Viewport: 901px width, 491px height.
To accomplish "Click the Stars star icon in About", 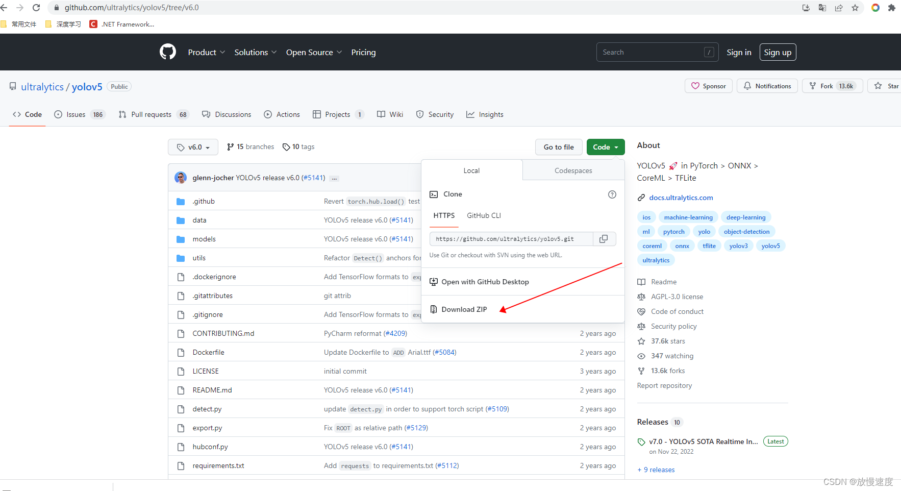I will pos(641,341).
